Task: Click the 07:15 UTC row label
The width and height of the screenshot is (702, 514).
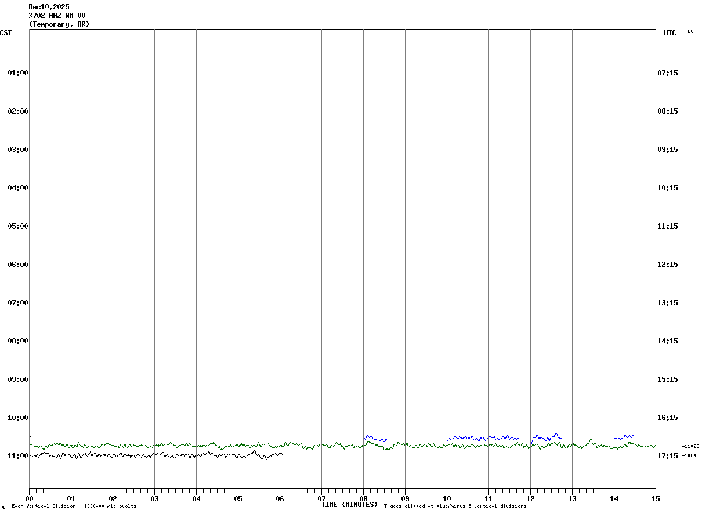Action: [x=668, y=73]
